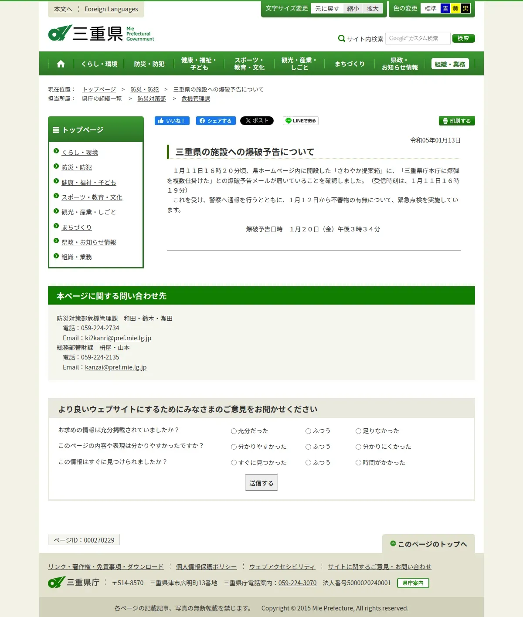The height and width of the screenshot is (617, 523).
Task: Open sidebar 健康・福祉・子ども link
Action: click(89, 182)
